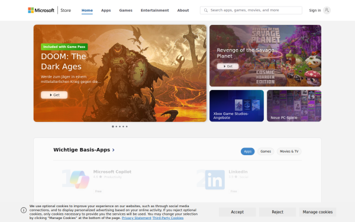The width and height of the screenshot is (355, 222).
Task: Reject optional cookies
Action: pyautogui.click(x=277, y=212)
